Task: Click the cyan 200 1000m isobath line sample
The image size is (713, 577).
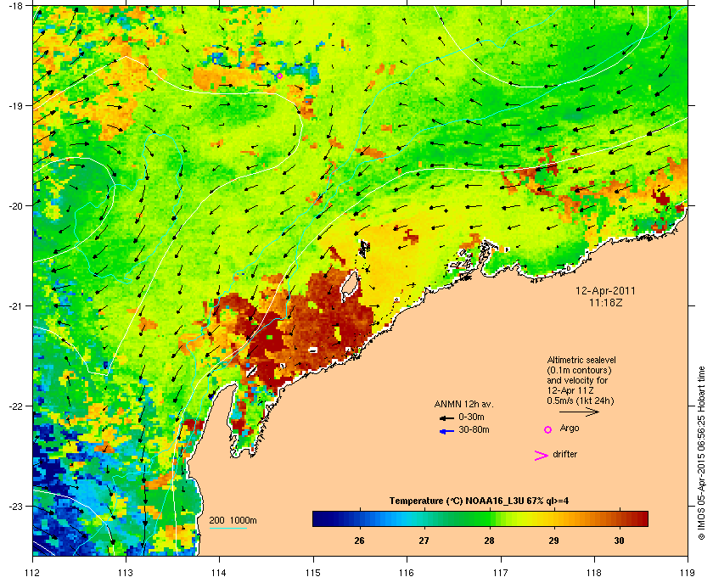Action: (228, 528)
